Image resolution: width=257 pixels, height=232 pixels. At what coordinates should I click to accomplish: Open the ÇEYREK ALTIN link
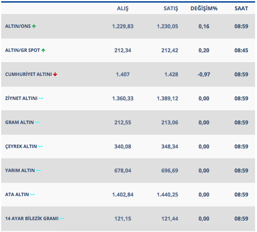pyautogui.click(x=21, y=147)
